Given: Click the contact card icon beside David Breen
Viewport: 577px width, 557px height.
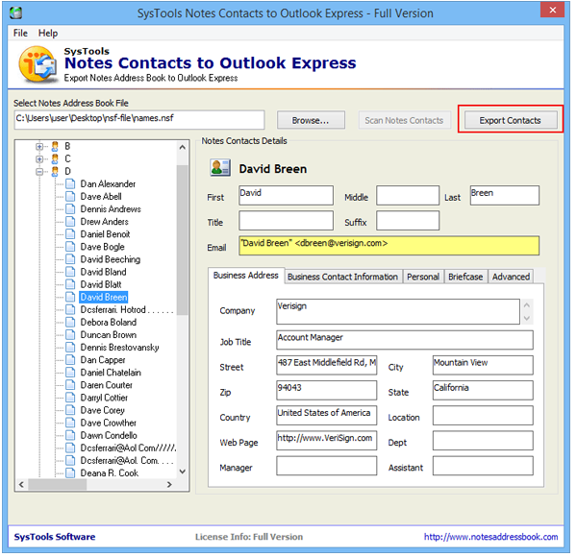Looking at the screenshot, I should pyautogui.click(x=220, y=167).
